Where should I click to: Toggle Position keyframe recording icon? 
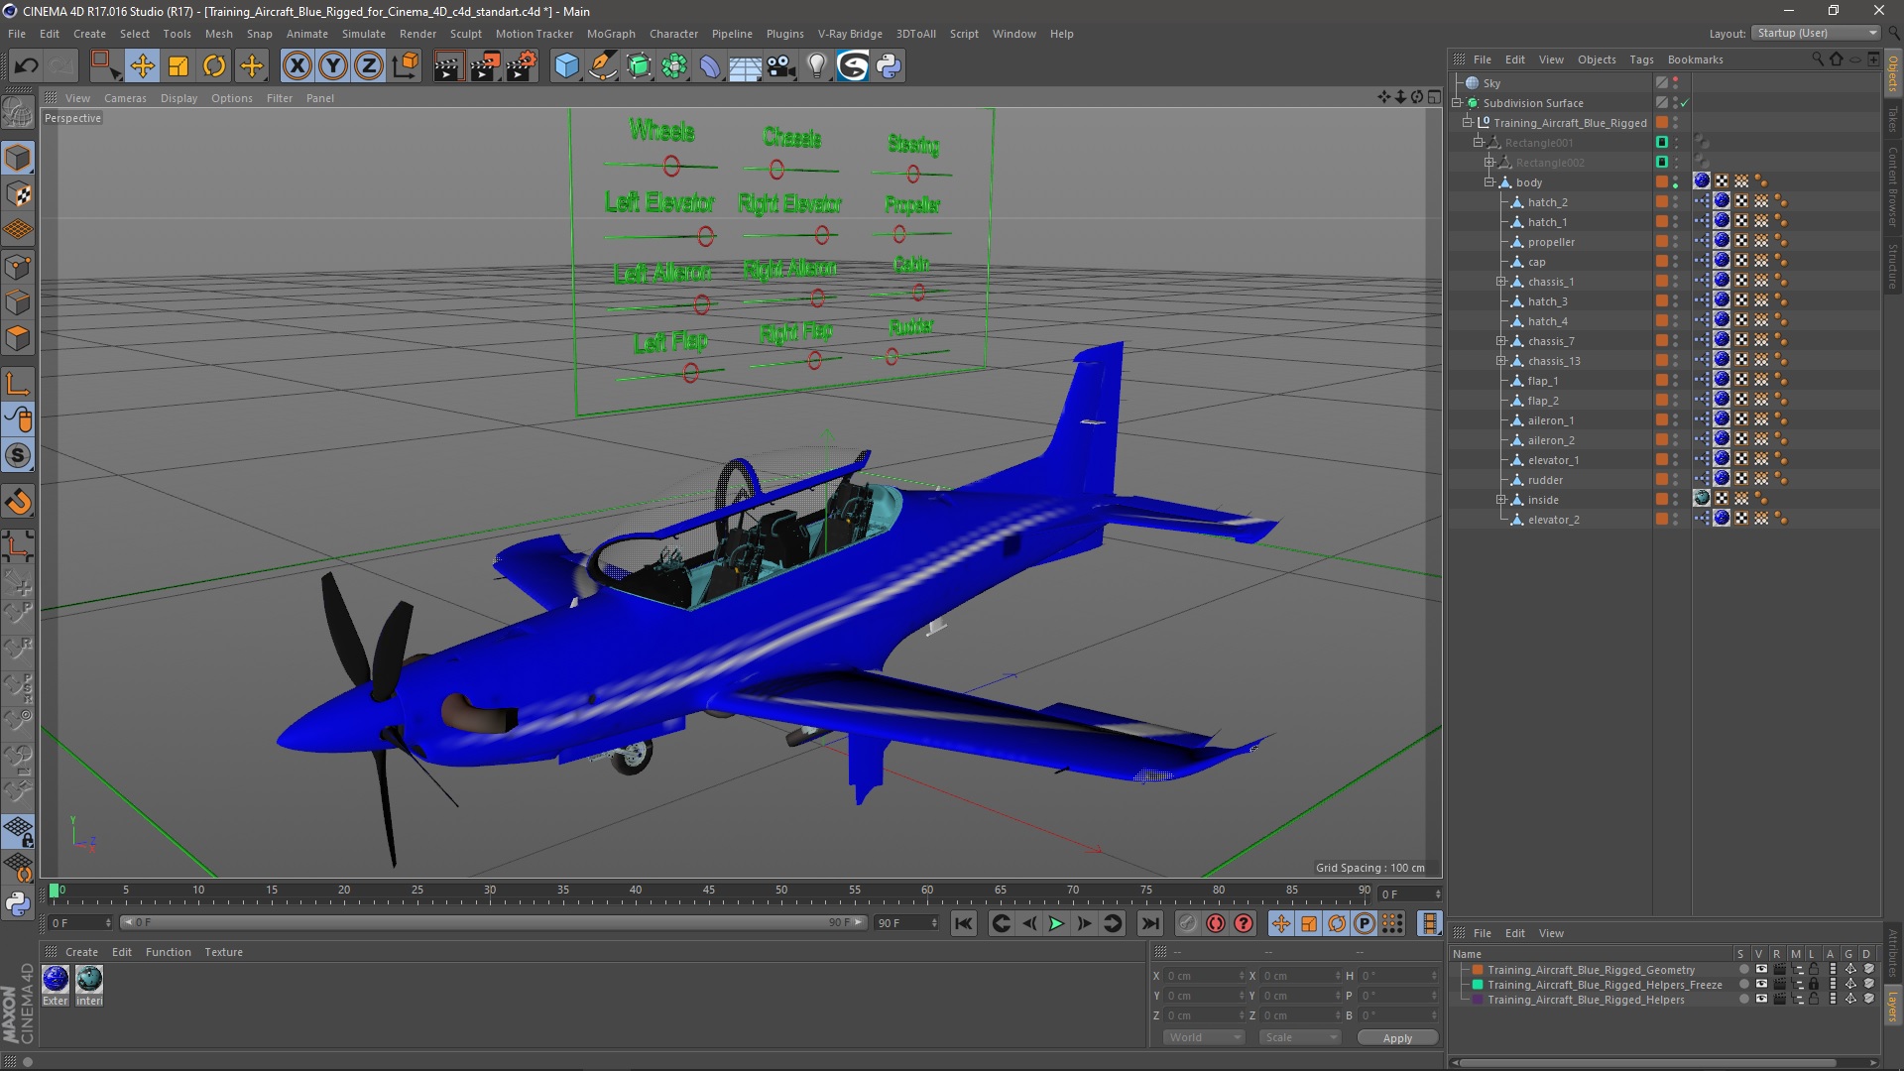[x=1281, y=923]
